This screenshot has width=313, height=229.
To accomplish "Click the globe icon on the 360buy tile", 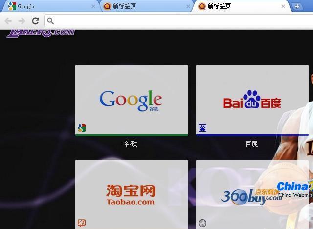I will click(x=202, y=223).
